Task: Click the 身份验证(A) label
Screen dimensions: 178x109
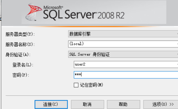Action: point(18,55)
